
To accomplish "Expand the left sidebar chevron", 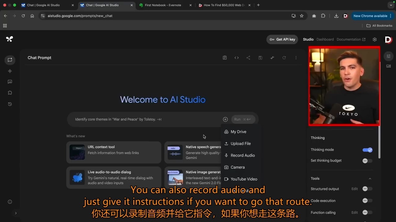I will pyautogui.click(x=16, y=213).
